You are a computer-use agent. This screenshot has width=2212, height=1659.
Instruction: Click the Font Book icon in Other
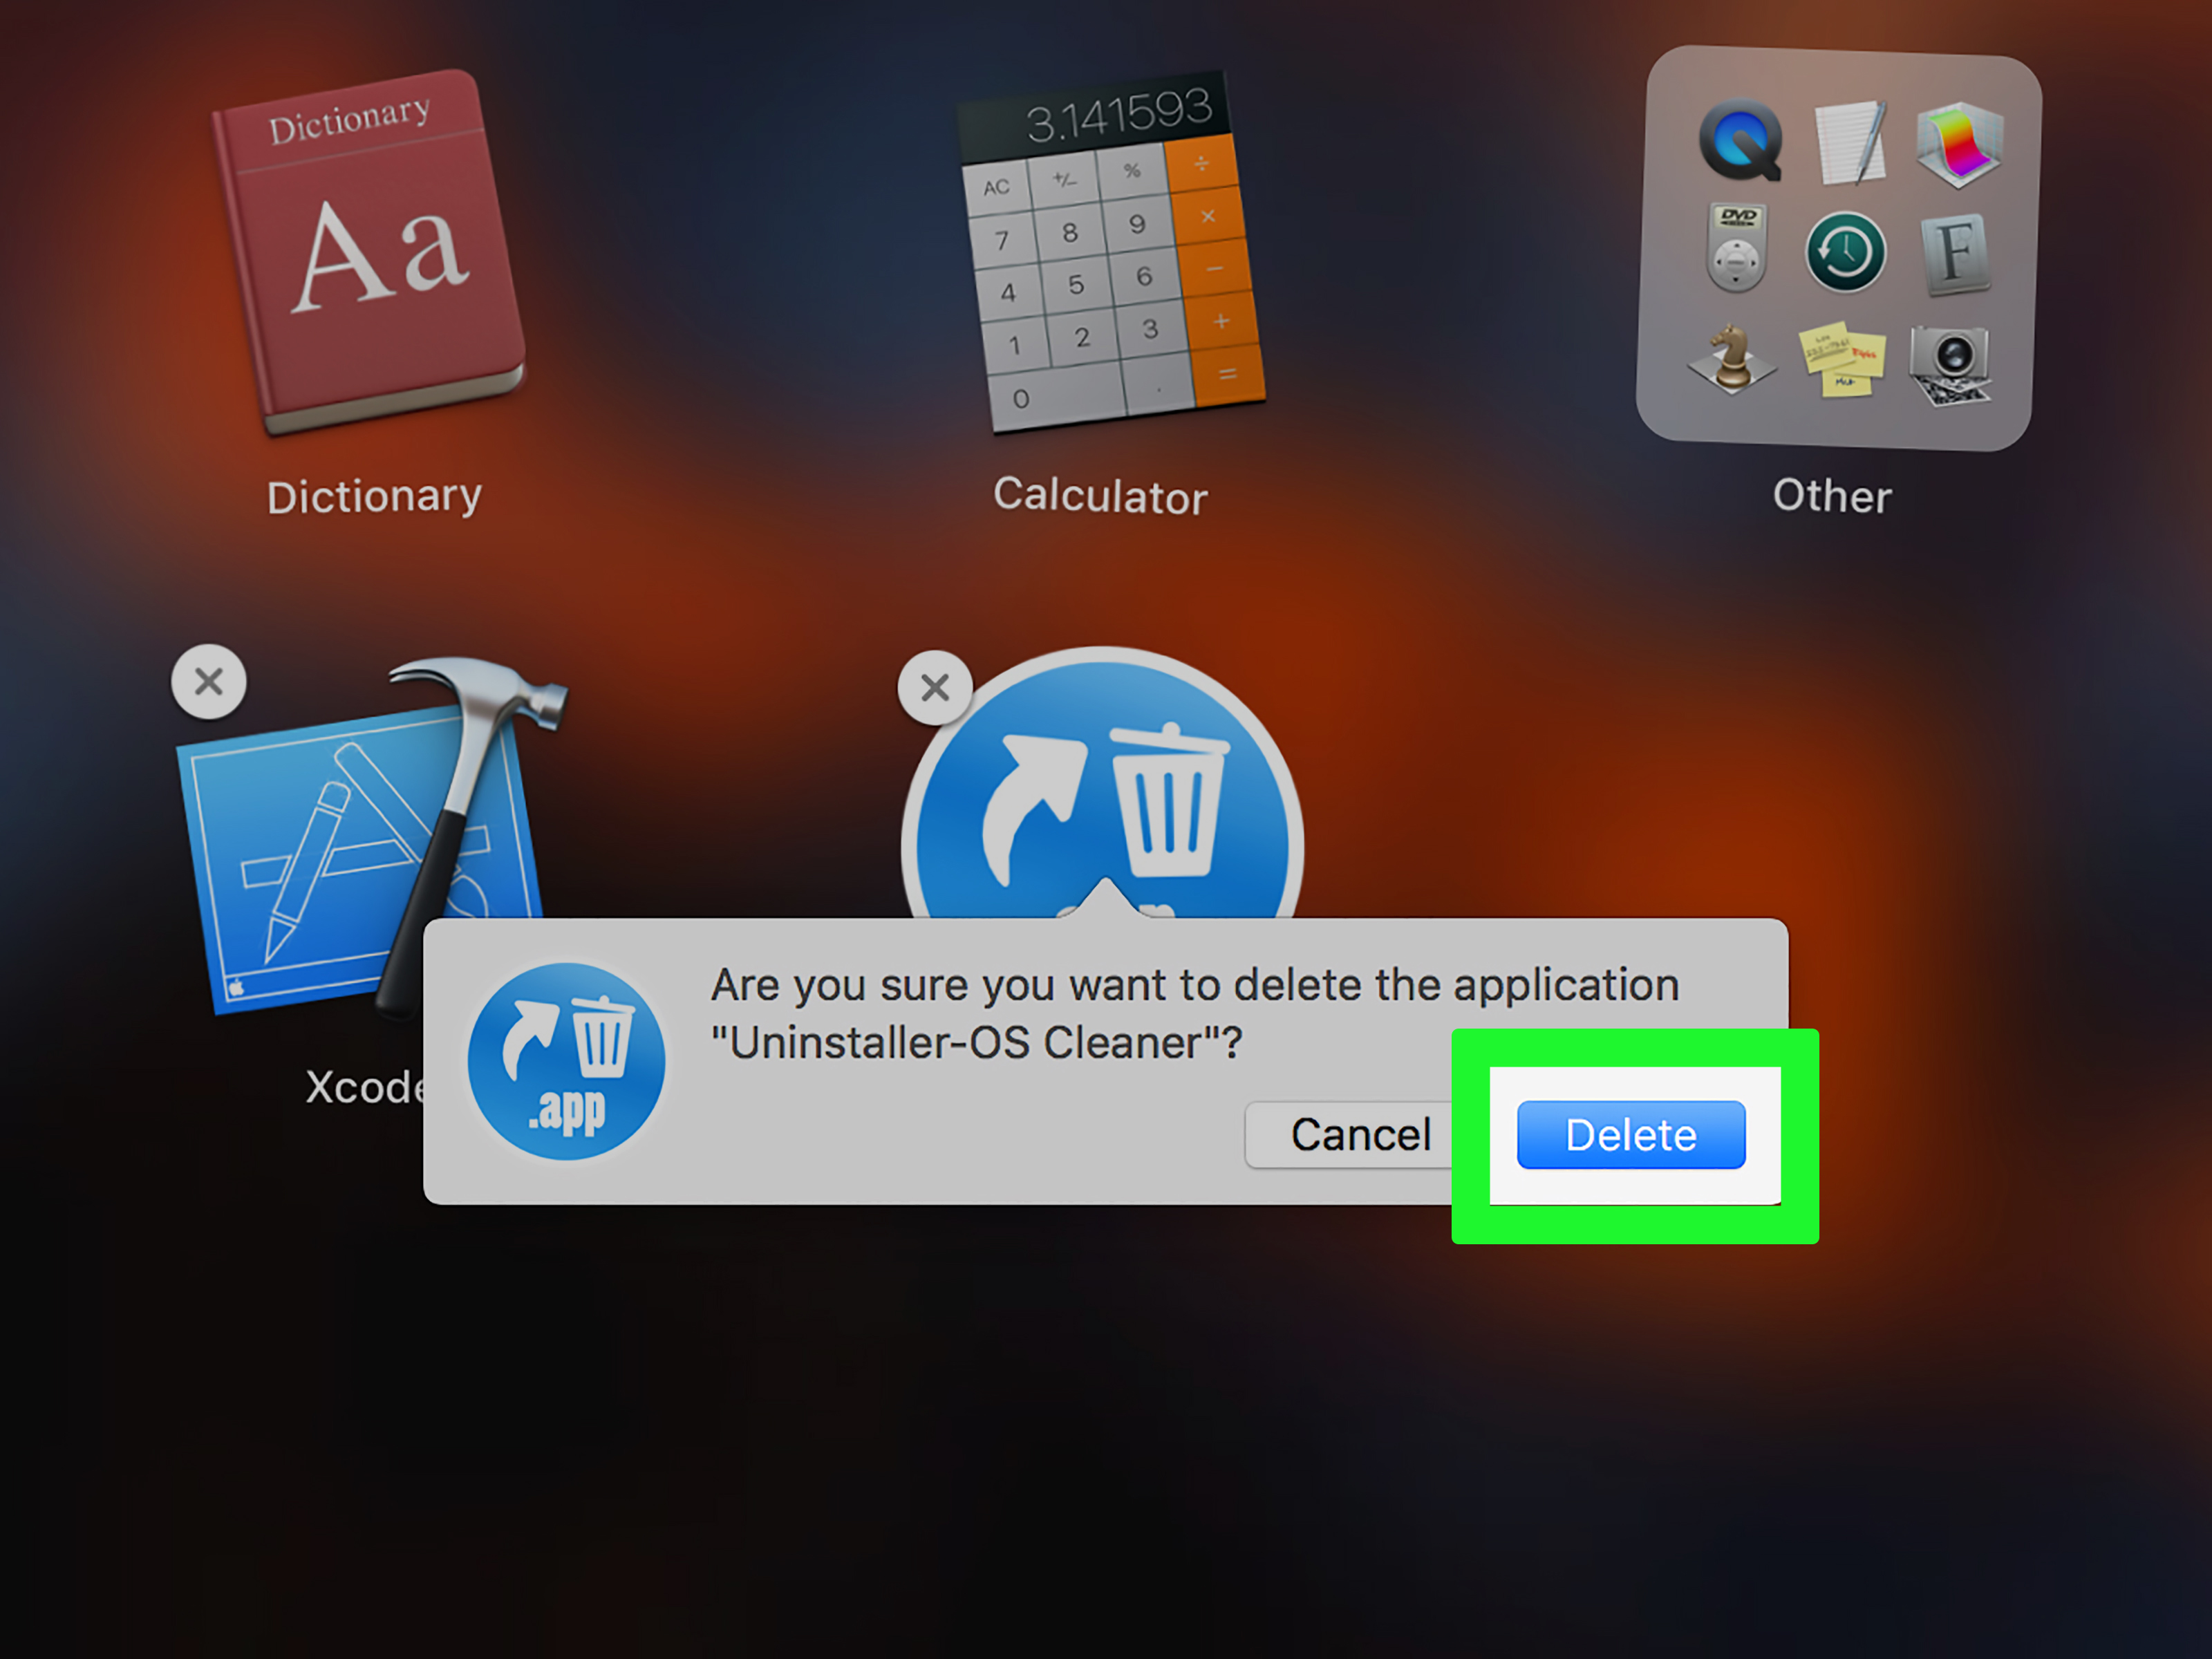pos(1955,254)
